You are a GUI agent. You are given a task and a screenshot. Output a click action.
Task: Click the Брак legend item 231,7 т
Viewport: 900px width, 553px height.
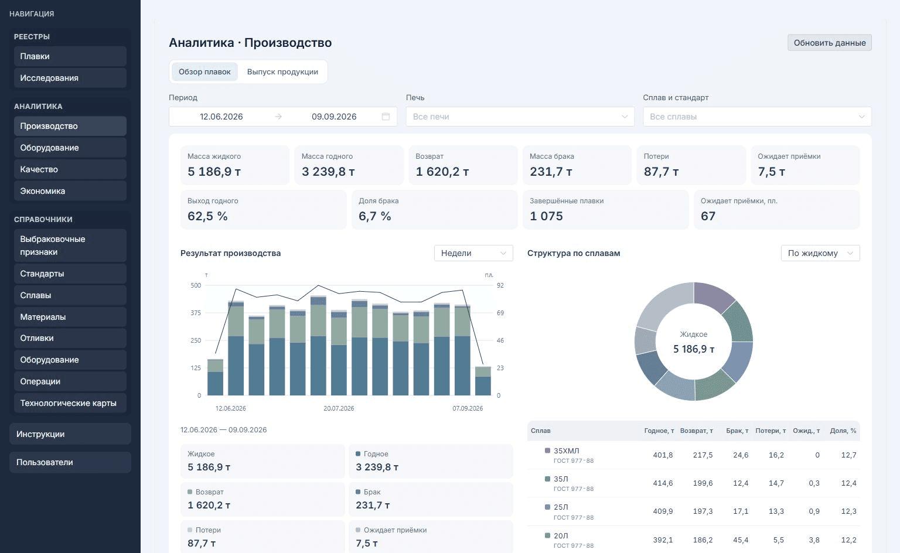tap(431, 499)
